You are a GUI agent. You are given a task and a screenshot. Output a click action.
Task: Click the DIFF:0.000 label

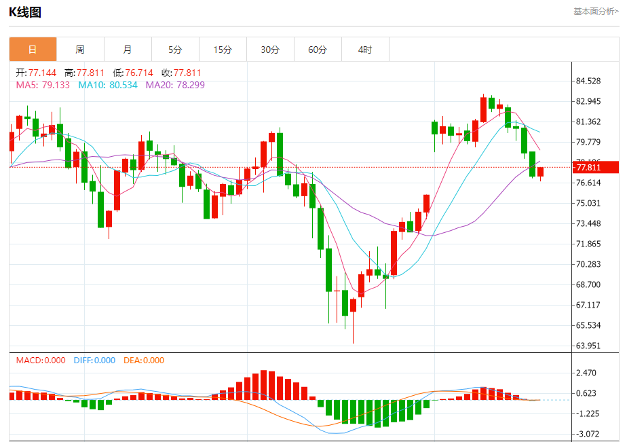[x=94, y=360]
